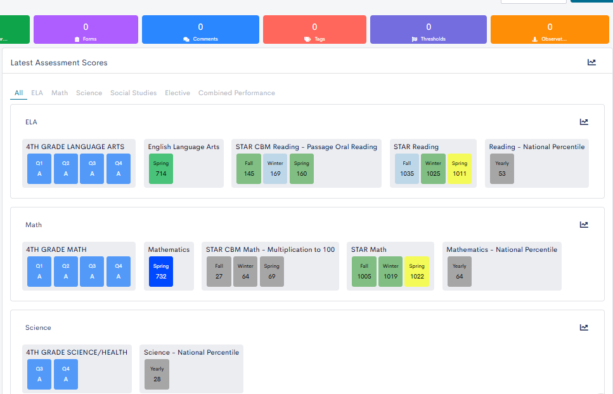Switch to the ELA tab
Viewport: 613px width, 394px height.
37,93
